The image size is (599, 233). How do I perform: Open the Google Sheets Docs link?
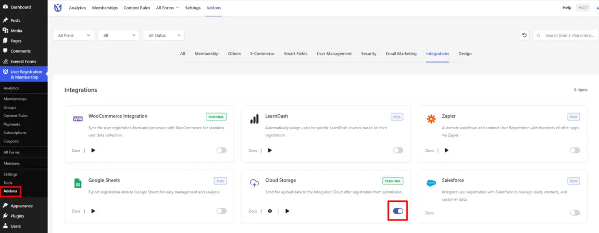coord(76,211)
